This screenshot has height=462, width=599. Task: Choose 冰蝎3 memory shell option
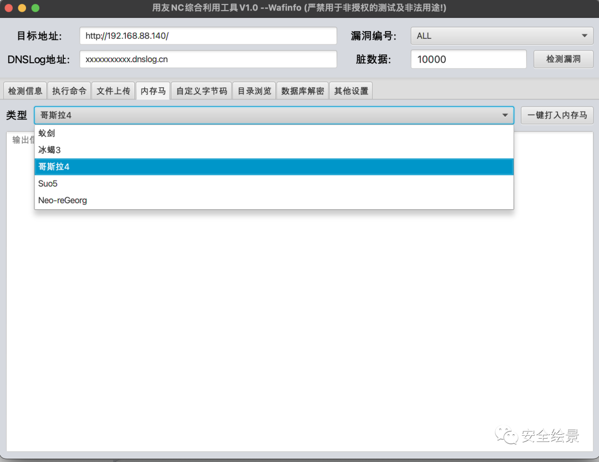[x=274, y=150]
